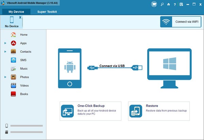The image size is (204, 140).
Task: Click the No Device phone icon
Action: coord(12,20)
